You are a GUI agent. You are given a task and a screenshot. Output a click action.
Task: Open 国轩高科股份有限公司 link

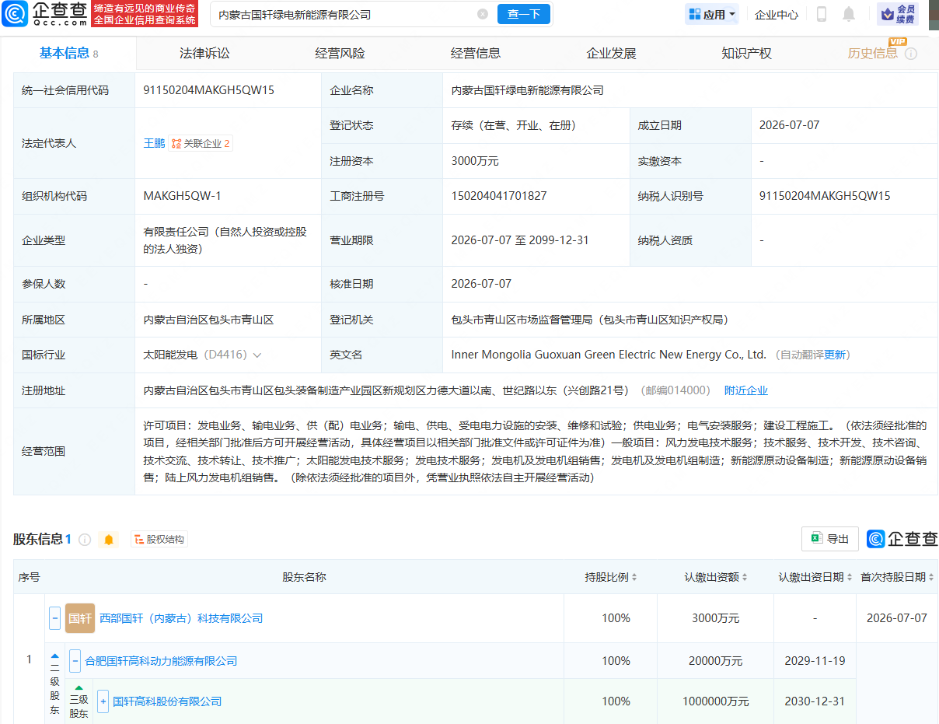click(167, 701)
